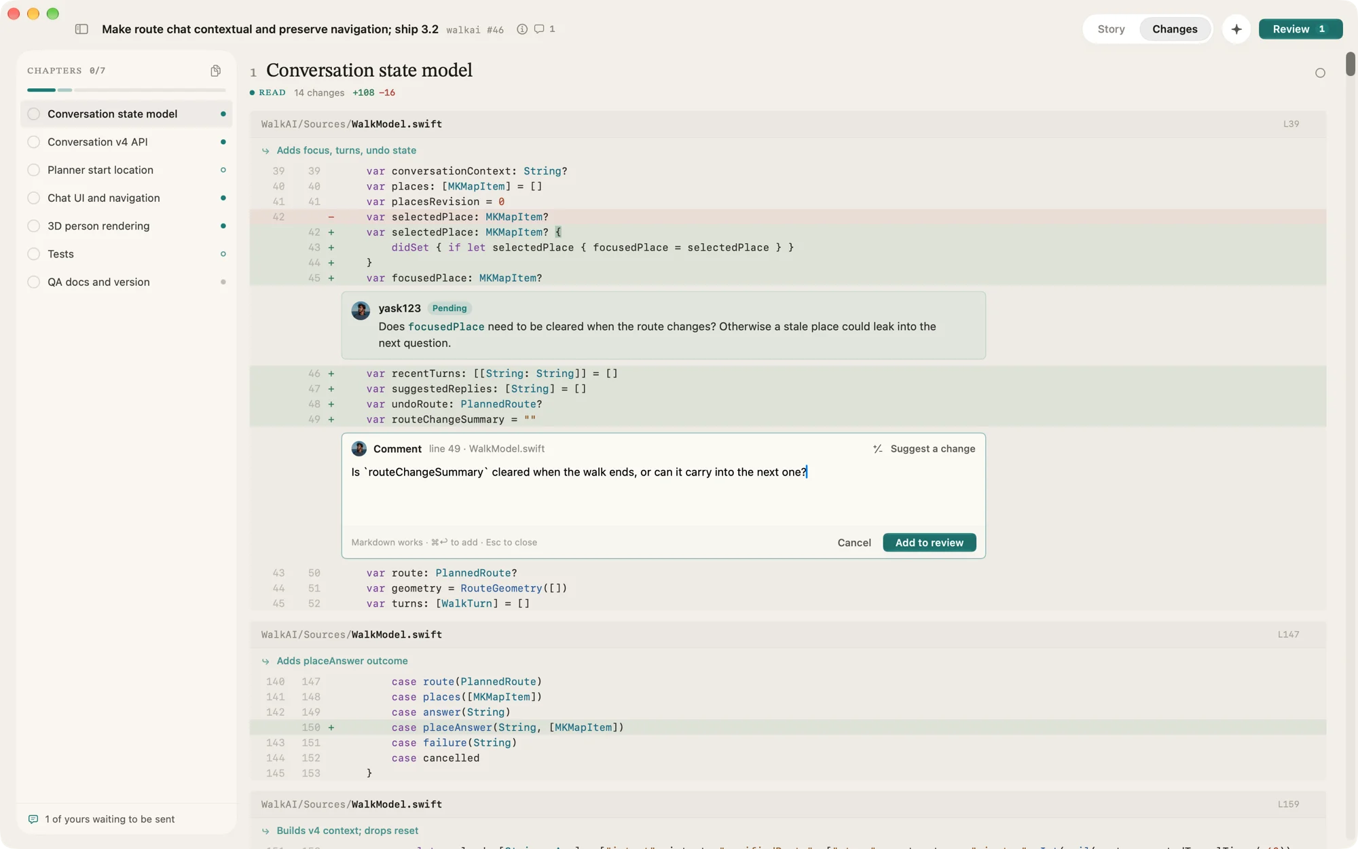Open the pull request info icon
The width and height of the screenshot is (1358, 849).
click(x=522, y=29)
